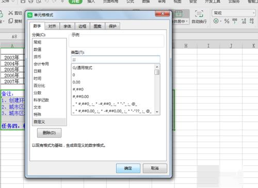
Task: Confirm with the 确定 button
Action: (128, 168)
